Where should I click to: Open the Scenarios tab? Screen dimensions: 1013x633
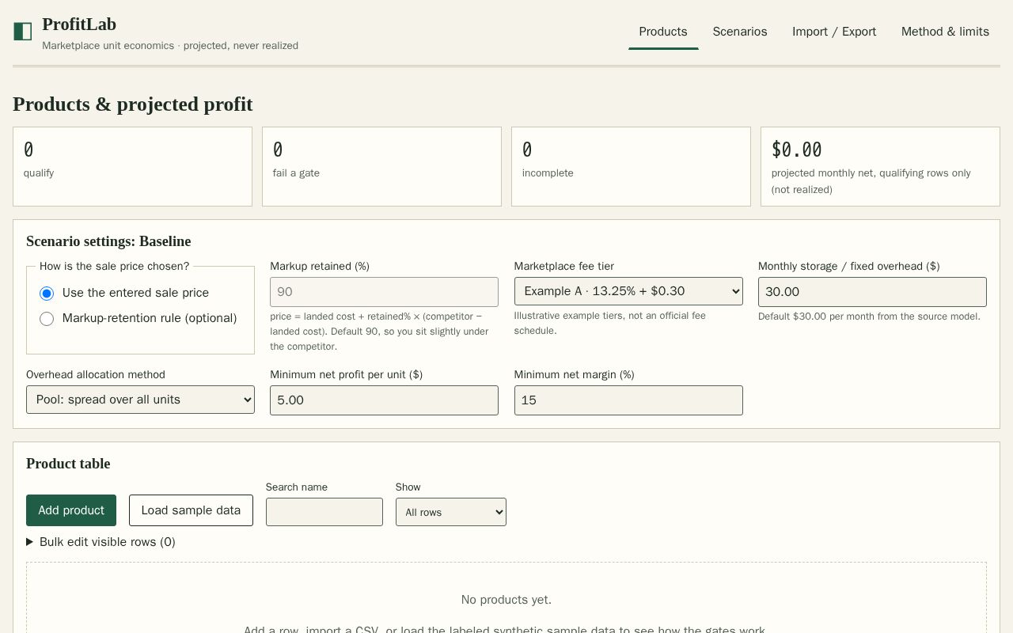pos(740,32)
